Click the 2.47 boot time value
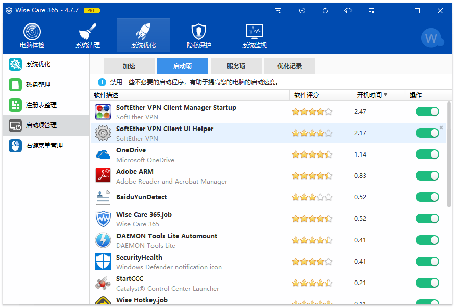The height and width of the screenshot is (307, 455). [x=360, y=111]
